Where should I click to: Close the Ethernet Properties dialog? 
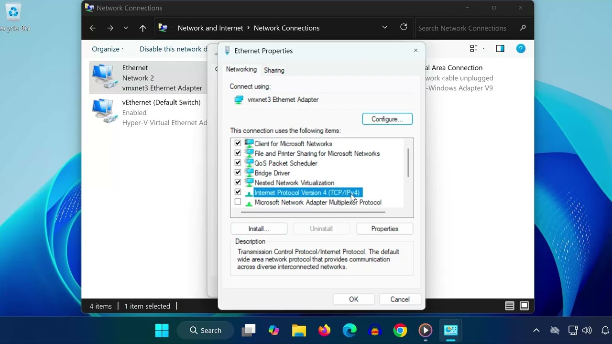415,50
